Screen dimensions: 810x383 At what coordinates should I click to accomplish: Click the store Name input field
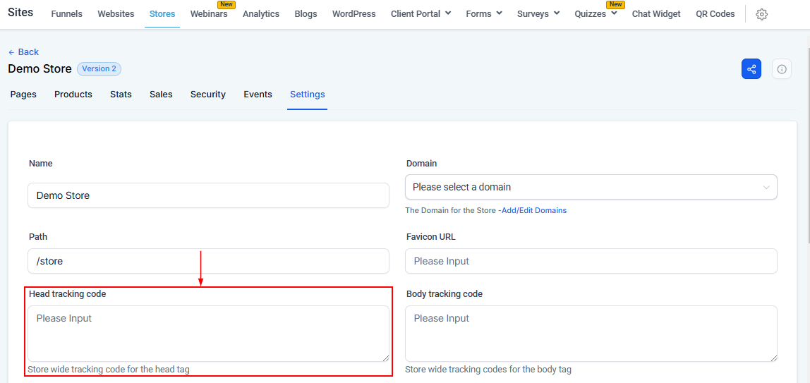[208, 195]
